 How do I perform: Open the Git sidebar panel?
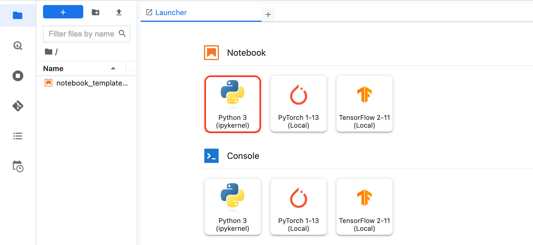click(18, 106)
